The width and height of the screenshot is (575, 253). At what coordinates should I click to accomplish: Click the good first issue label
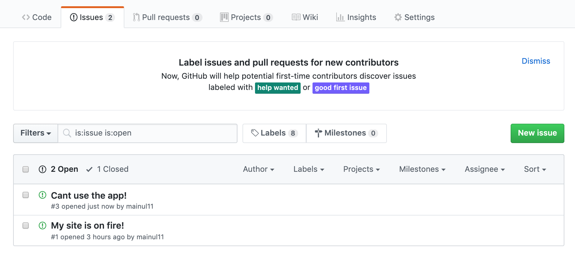[341, 88]
